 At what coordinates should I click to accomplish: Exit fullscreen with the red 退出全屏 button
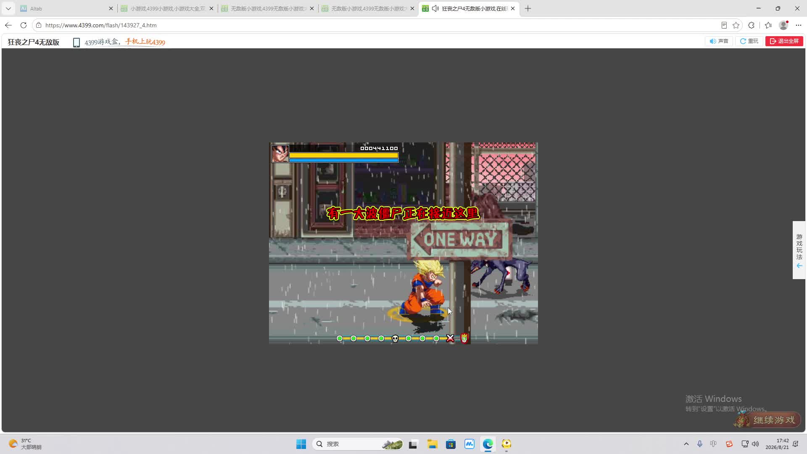coord(784,41)
